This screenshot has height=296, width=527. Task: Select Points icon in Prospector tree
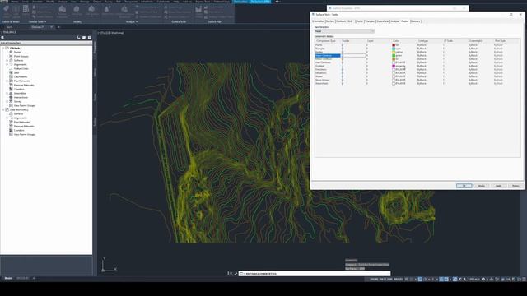tap(11, 52)
